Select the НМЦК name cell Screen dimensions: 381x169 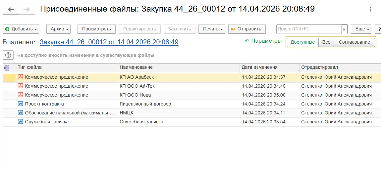(179, 113)
